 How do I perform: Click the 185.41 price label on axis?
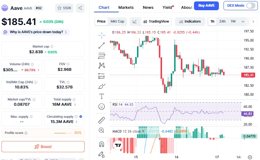[x=248, y=75]
